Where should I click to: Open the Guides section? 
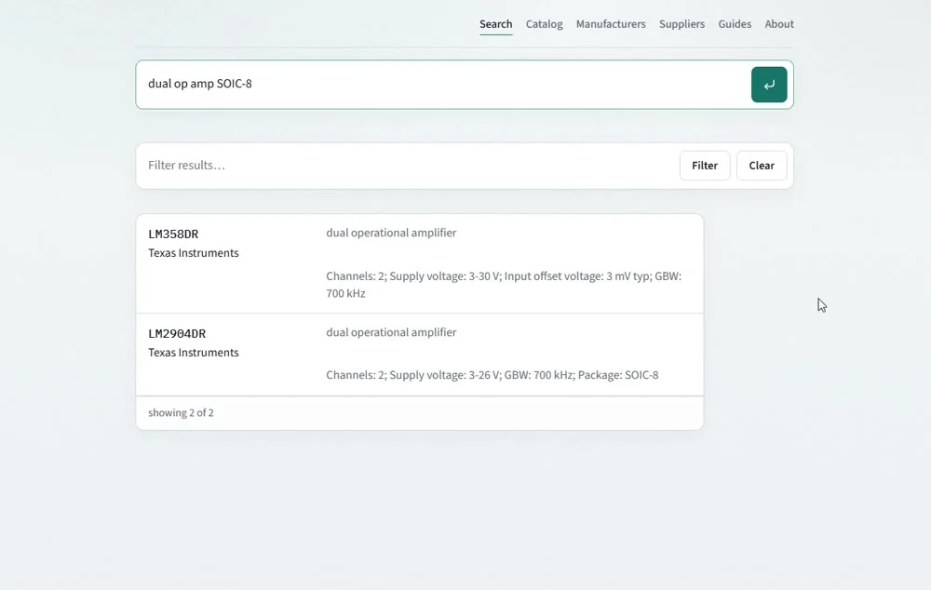coord(735,24)
